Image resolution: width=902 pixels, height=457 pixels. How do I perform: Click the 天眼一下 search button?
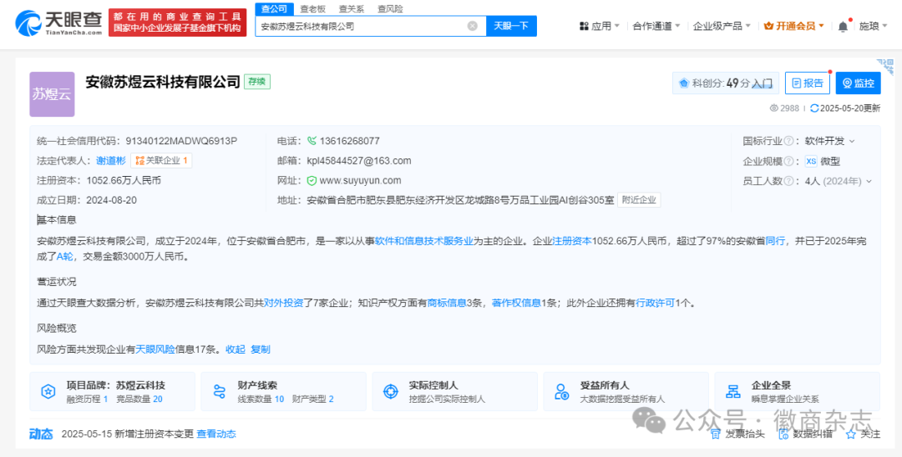click(511, 26)
